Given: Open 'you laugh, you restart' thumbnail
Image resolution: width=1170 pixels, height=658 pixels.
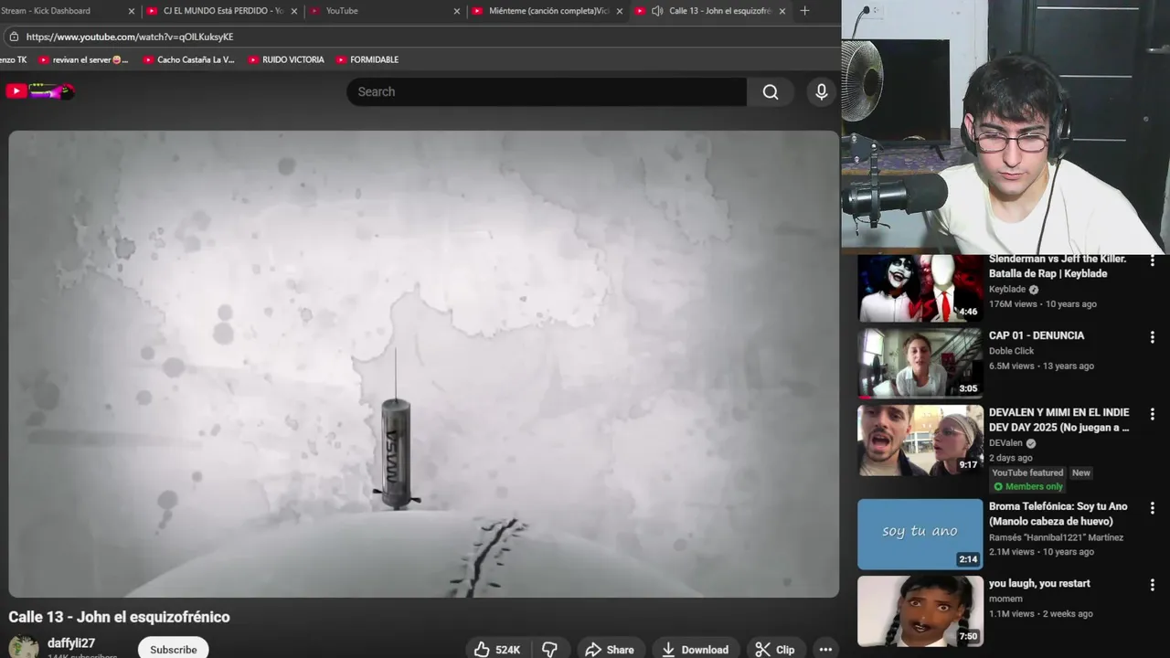Looking at the screenshot, I should [x=920, y=610].
